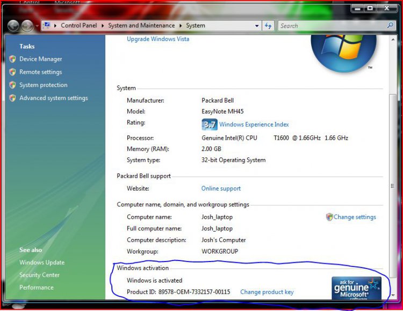Open Advanced system settings
403x311 pixels.
[53, 98]
